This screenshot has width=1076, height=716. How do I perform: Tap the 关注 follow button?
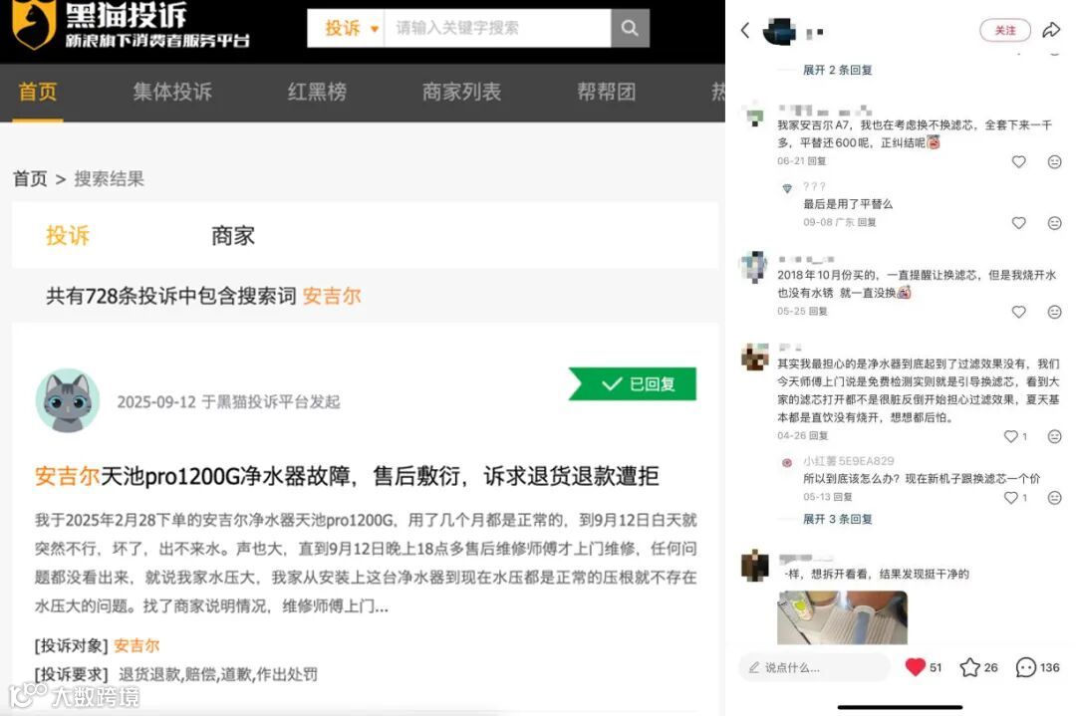1004,30
